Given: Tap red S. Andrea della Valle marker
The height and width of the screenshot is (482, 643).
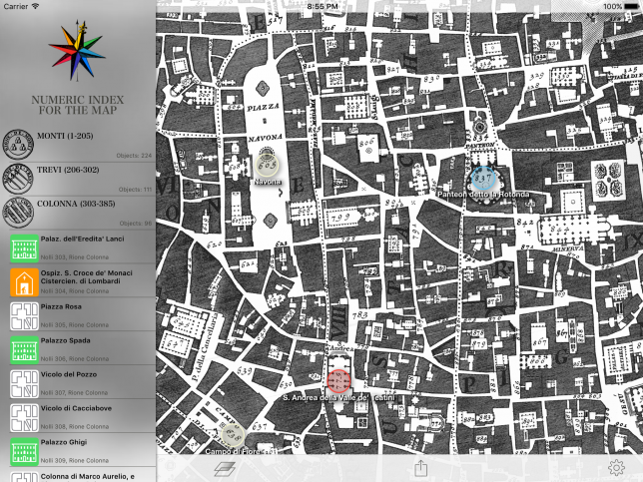Looking at the screenshot, I should 339,380.
